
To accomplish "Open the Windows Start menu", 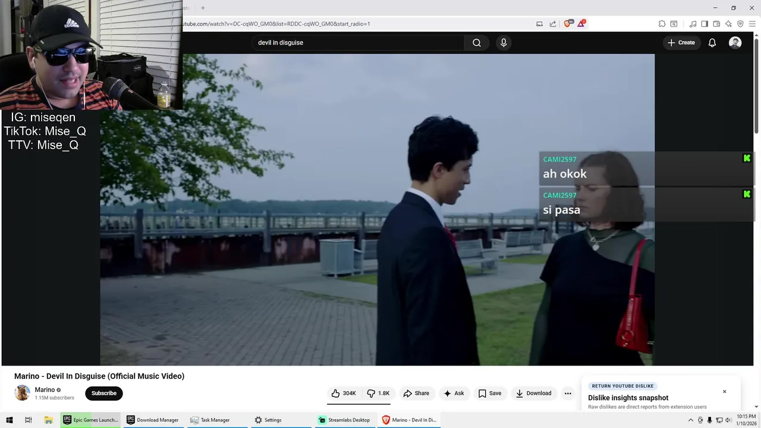I will click(9, 420).
